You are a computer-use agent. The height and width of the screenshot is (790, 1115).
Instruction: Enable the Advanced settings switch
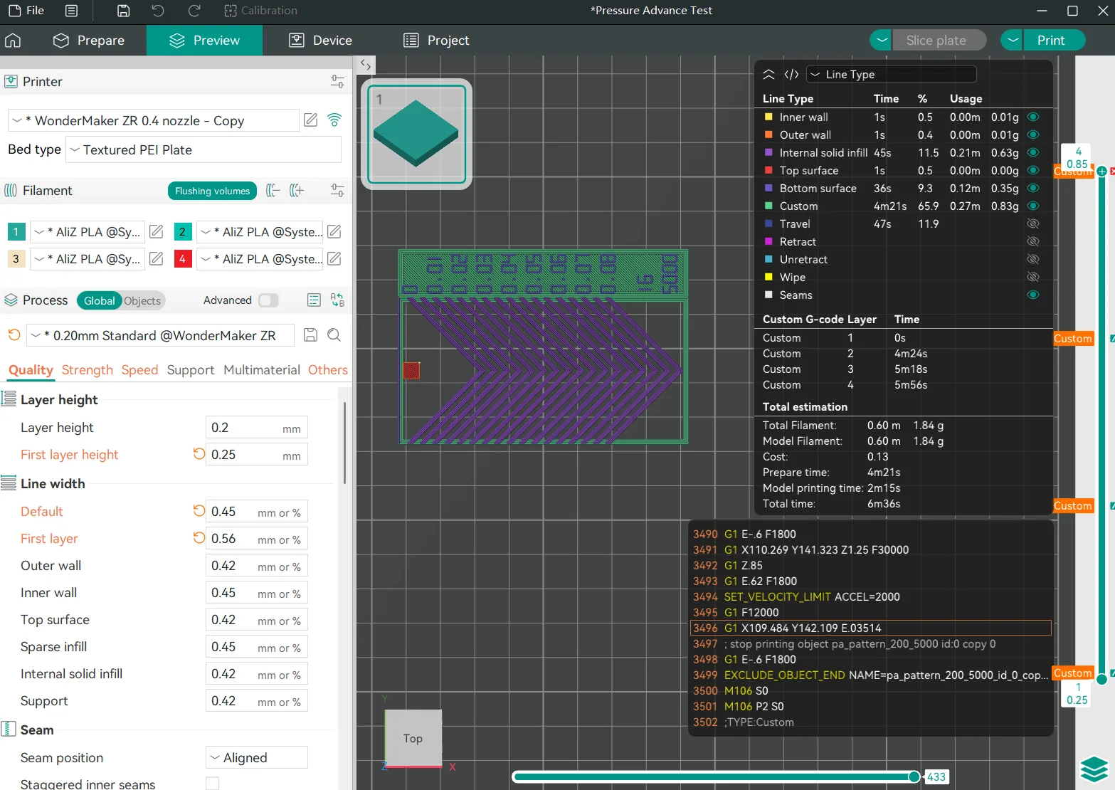[x=268, y=300]
